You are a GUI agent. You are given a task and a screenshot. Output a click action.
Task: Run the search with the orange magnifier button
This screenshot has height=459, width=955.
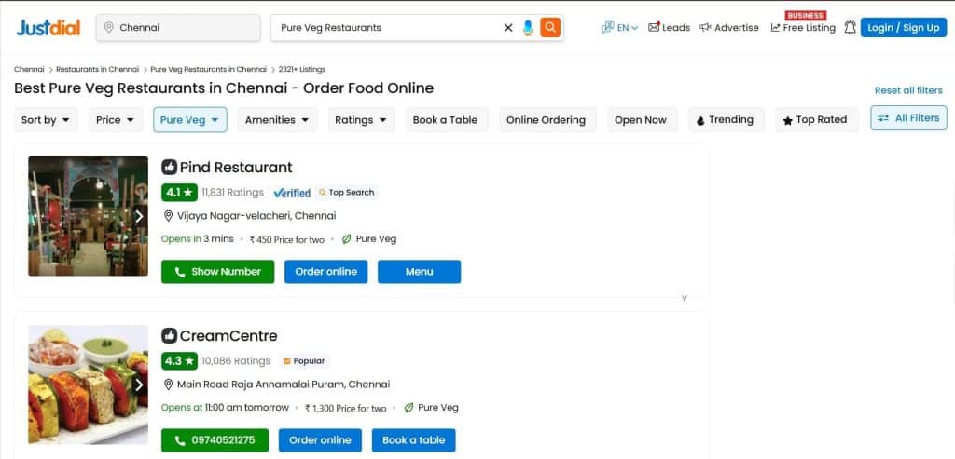click(x=550, y=27)
